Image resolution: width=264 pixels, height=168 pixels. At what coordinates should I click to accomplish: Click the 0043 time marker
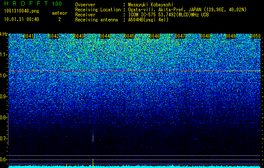[79, 36]
